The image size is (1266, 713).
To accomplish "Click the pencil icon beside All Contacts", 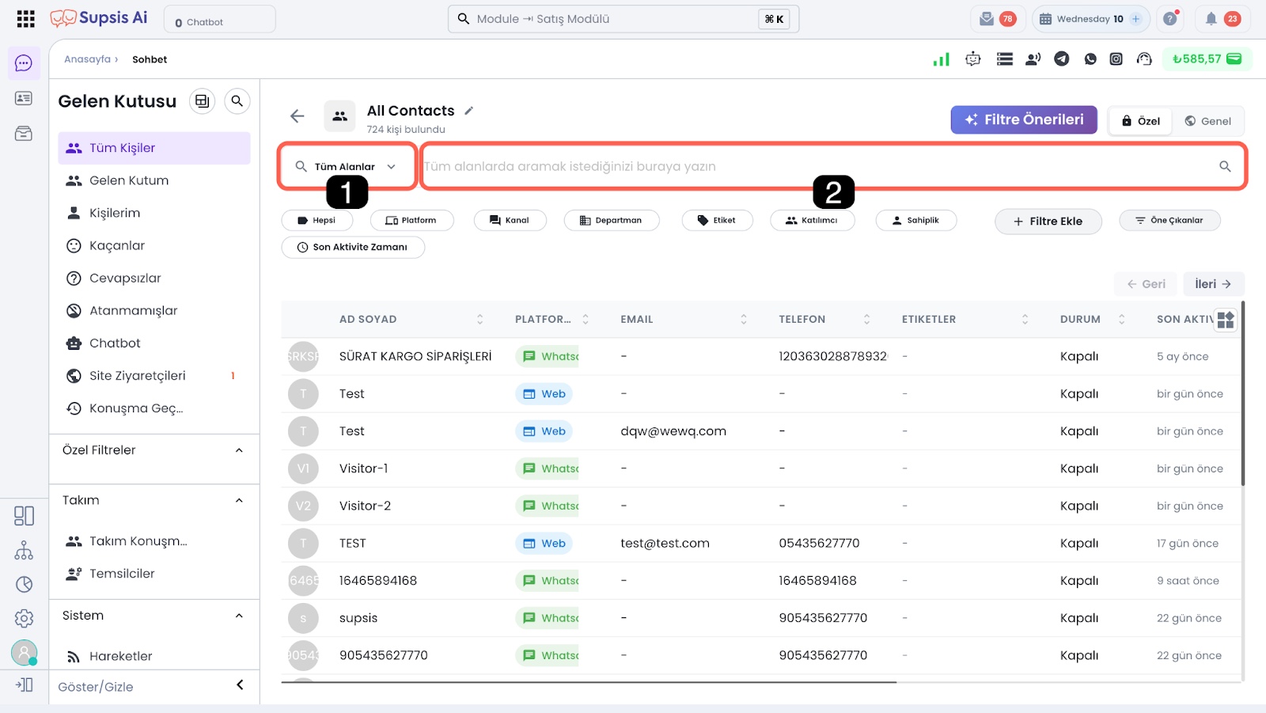I will pos(468,111).
